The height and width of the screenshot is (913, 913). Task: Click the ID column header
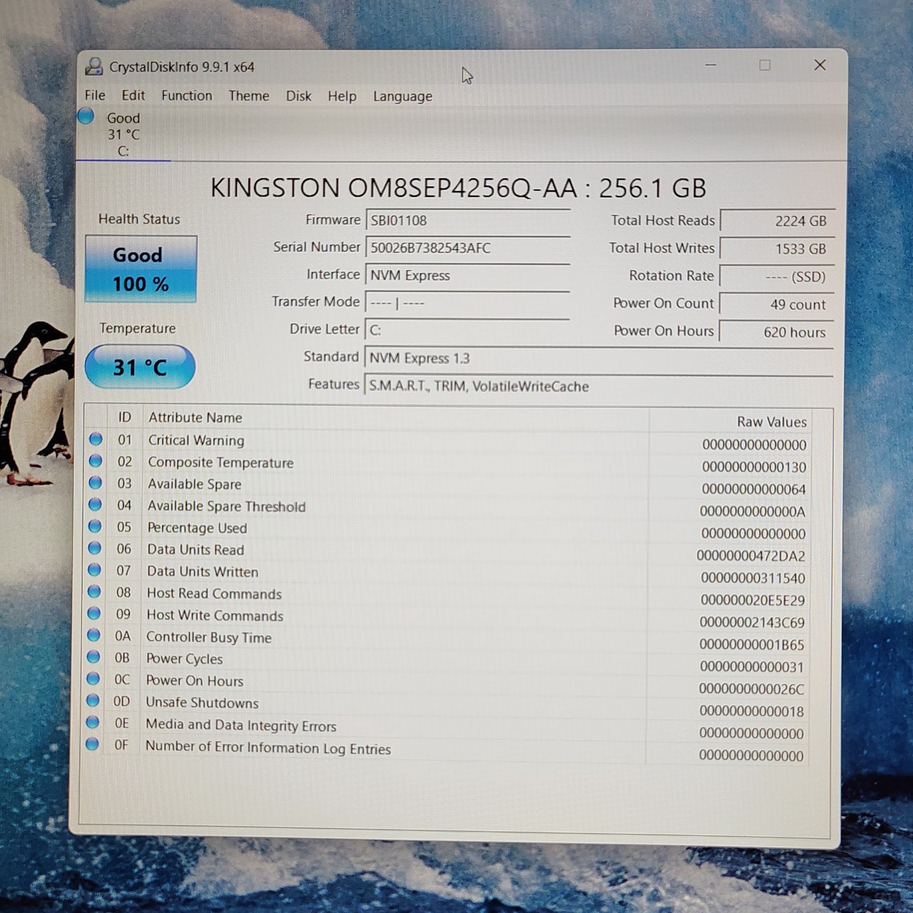click(124, 417)
